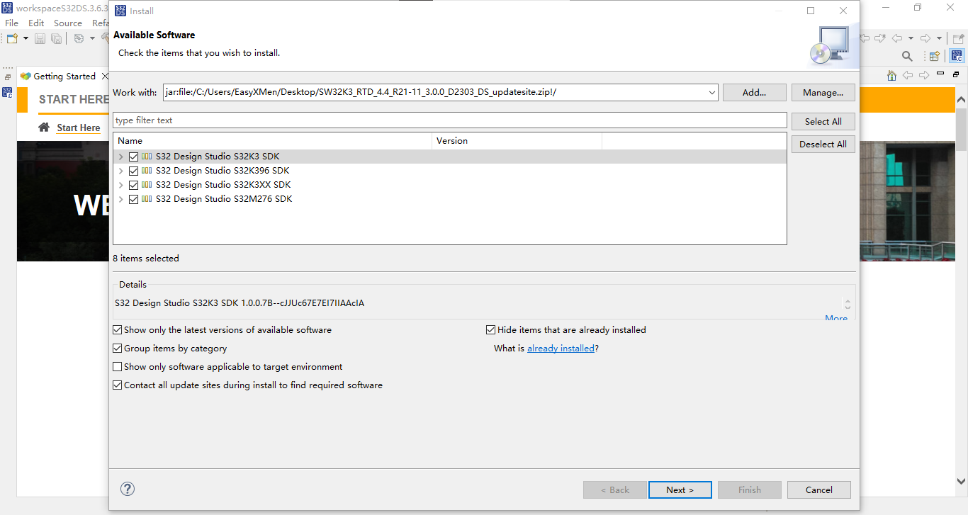Open the New wizard dropdown arrow
The width and height of the screenshot is (968, 515).
pyautogui.click(x=26, y=38)
